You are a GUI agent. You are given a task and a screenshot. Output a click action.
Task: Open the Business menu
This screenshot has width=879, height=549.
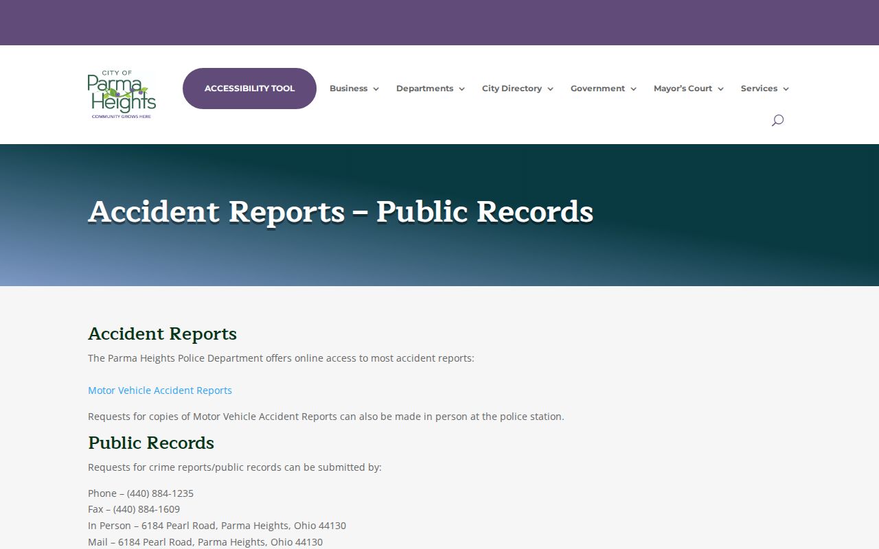click(354, 89)
